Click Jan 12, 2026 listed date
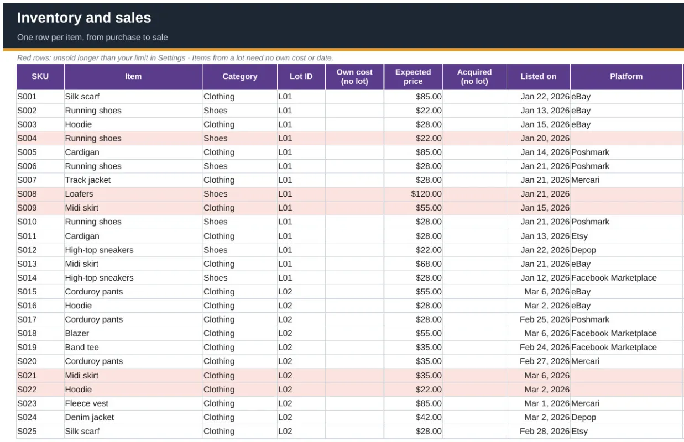The image size is (684, 442). tap(538, 278)
